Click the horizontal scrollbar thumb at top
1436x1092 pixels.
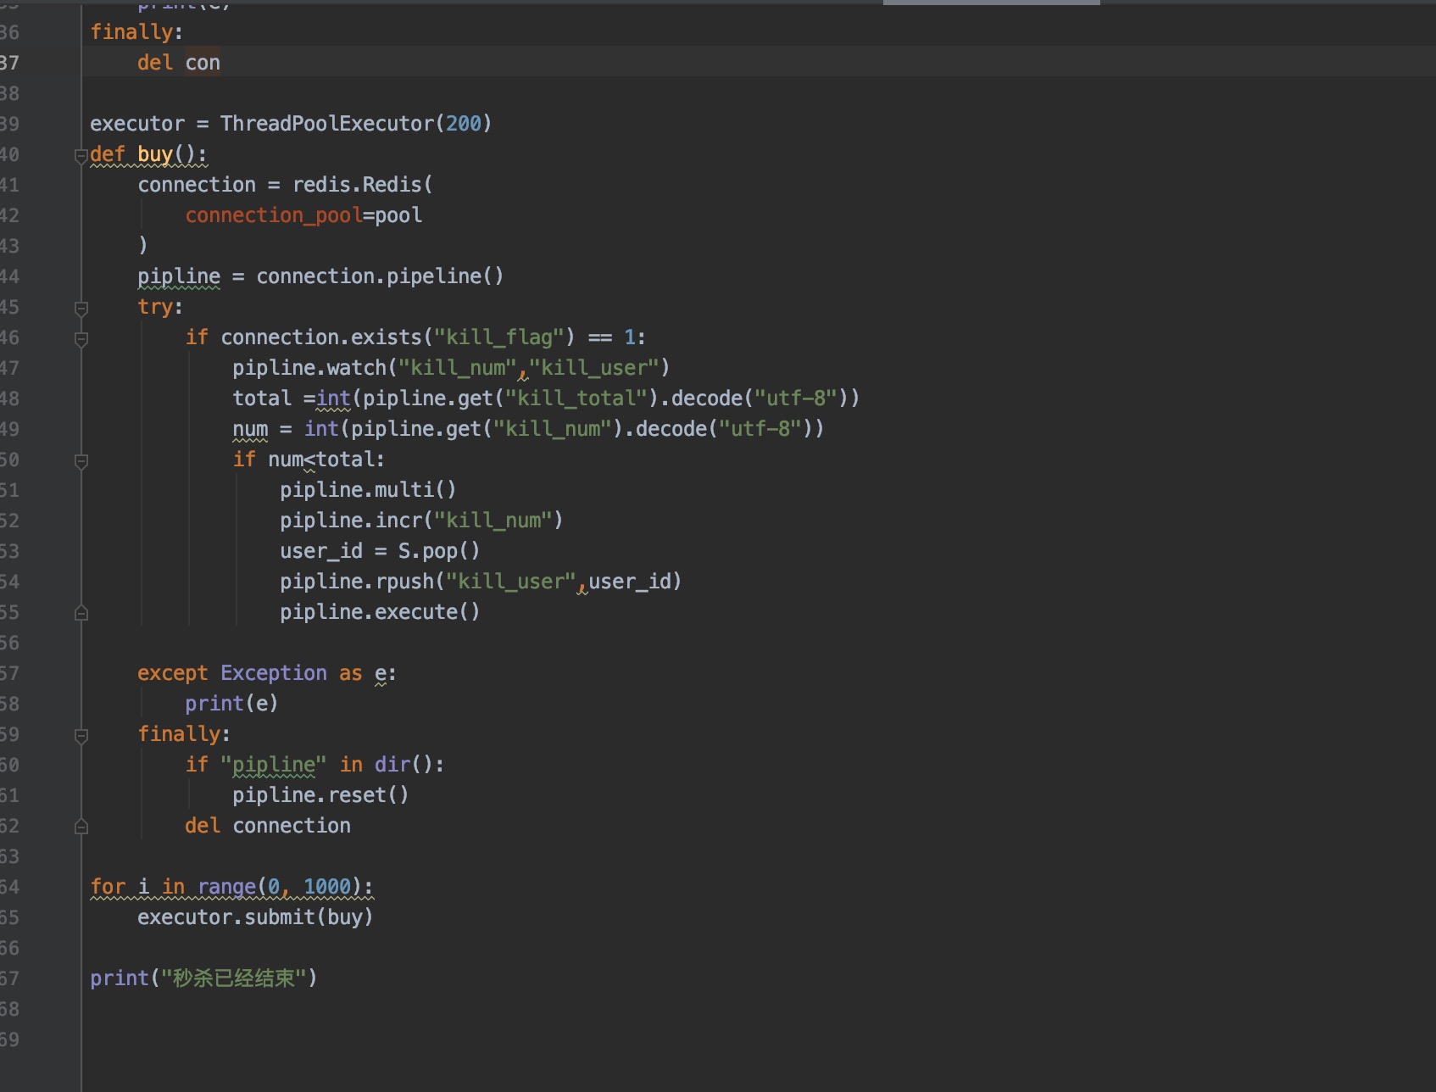992,3
